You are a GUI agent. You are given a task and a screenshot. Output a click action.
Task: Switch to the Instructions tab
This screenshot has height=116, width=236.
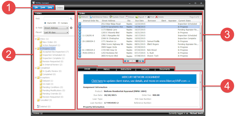[x=126, y=69]
